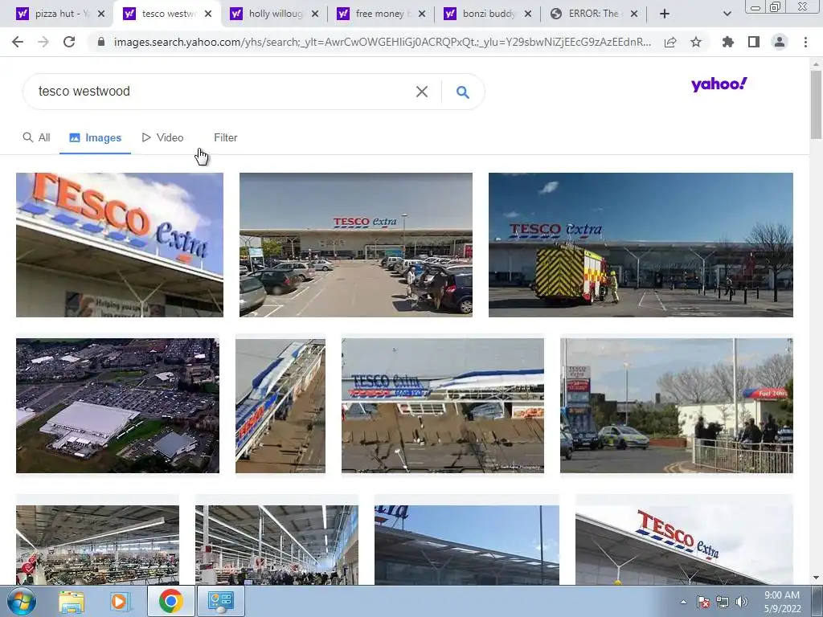Switch to the holly willoughby tab

(275, 14)
